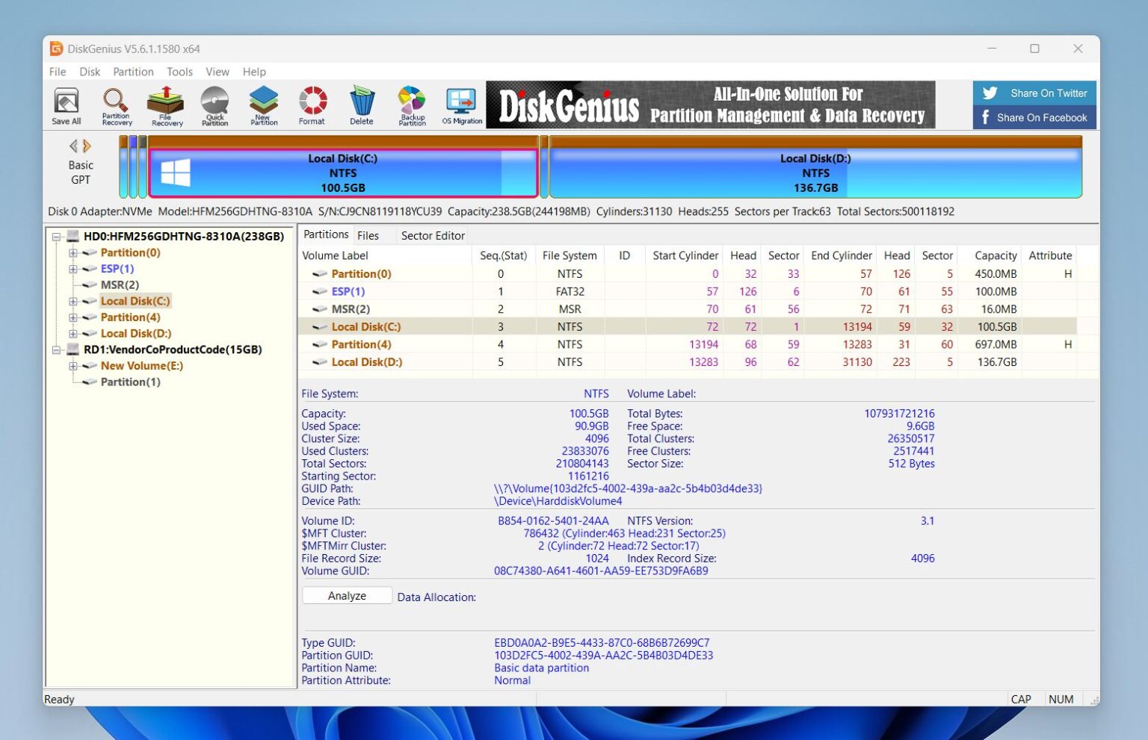Expand the ESP(1) tree node
The height and width of the screenshot is (740, 1148).
pyautogui.click(x=72, y=269)
